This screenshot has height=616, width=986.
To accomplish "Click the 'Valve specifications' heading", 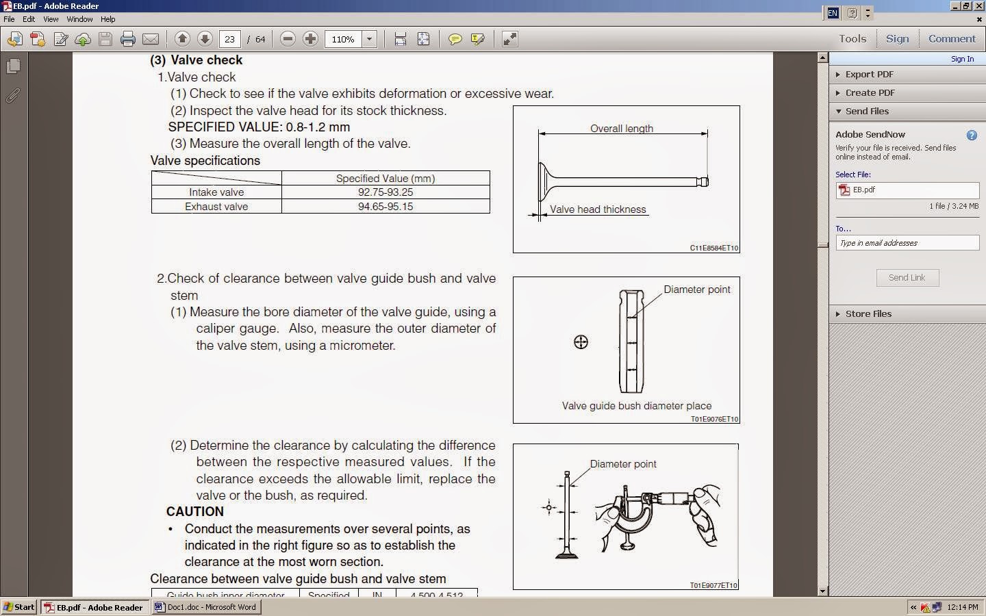I will click(205, 161).
